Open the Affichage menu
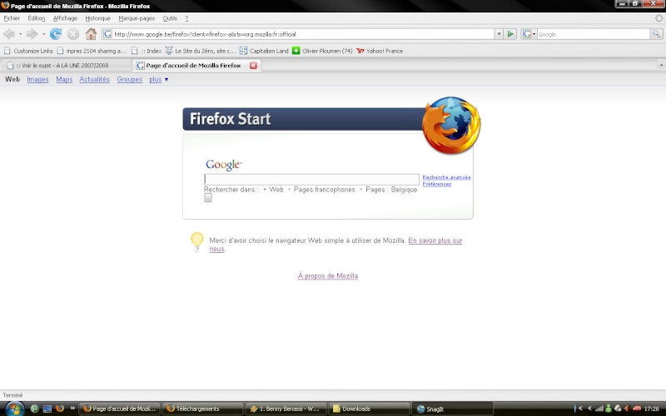666x416 pixels. pyautogui.click(x=65, y=18)
